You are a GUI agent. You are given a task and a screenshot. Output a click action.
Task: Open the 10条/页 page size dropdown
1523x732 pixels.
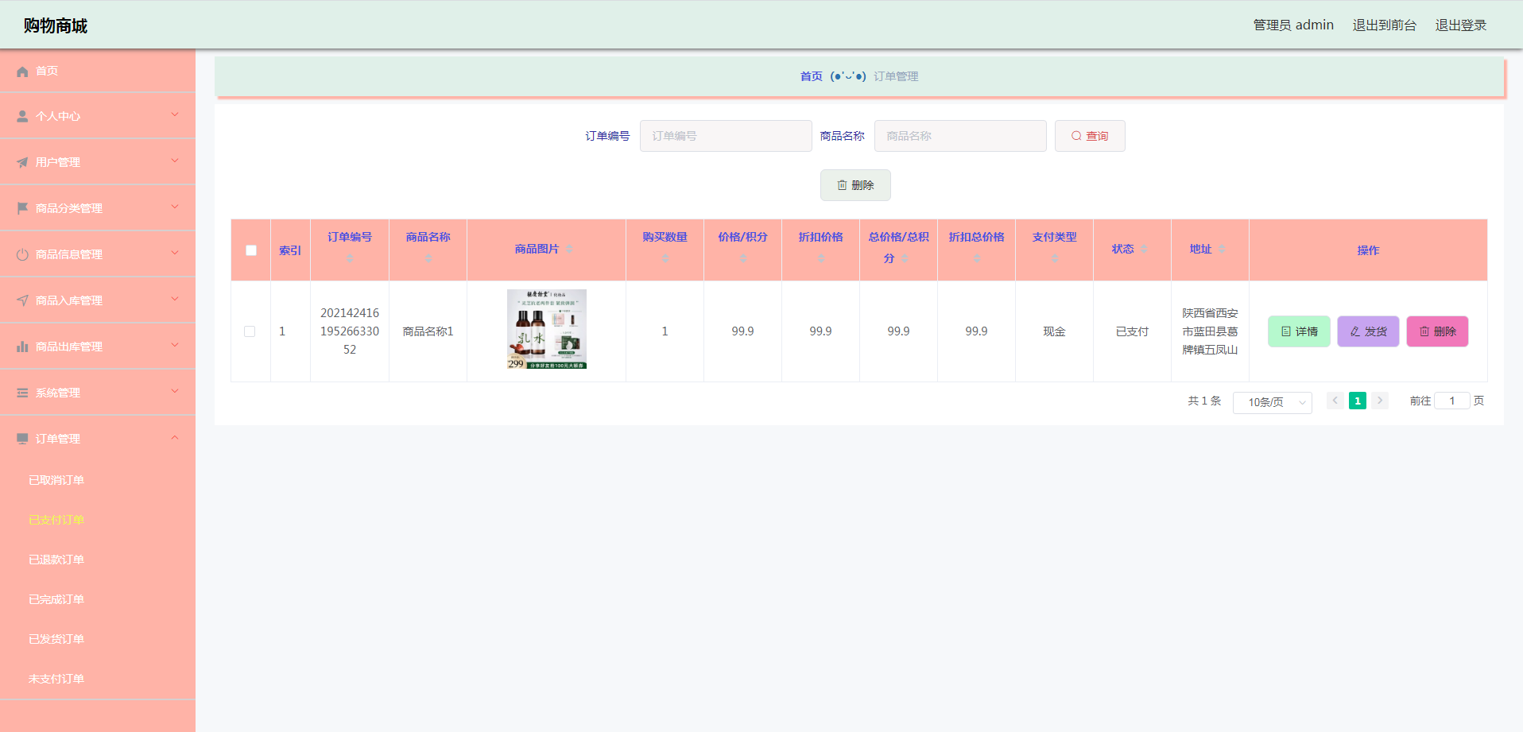pyautogui.click(x=1272, y=402)
